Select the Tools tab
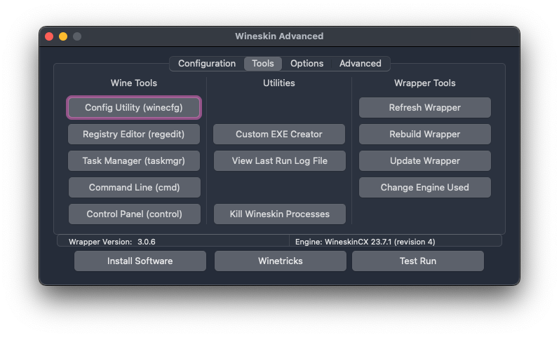Image resolution: width=559 pixels, height=337 pixels. pyautogui.click(x=263, y=64)
